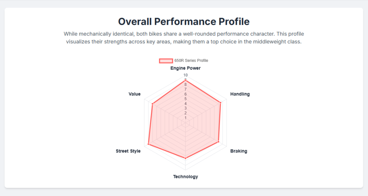Click the scale tick label 10
Image resolution: width=368 pixels, height=196 pixels.
click(185, 75)
